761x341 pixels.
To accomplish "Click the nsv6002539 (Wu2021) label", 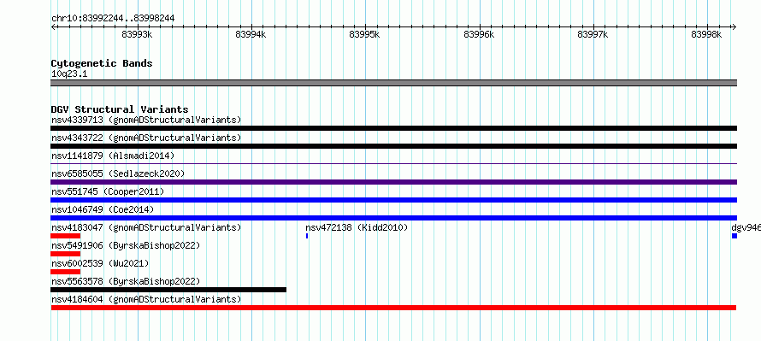I will 100,263.
